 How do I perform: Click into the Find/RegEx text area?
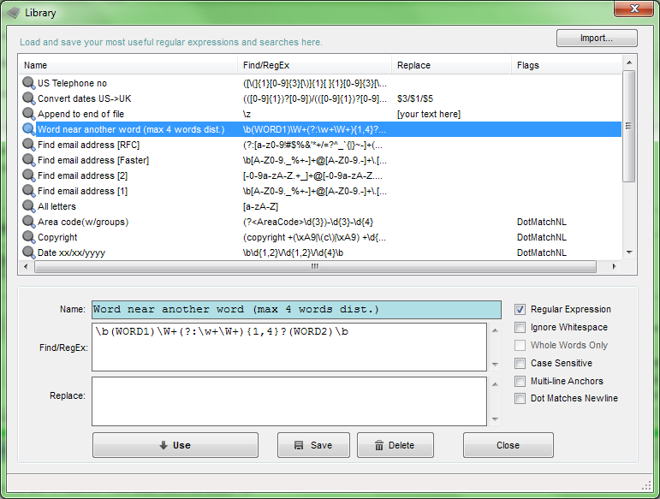point(289,348)
